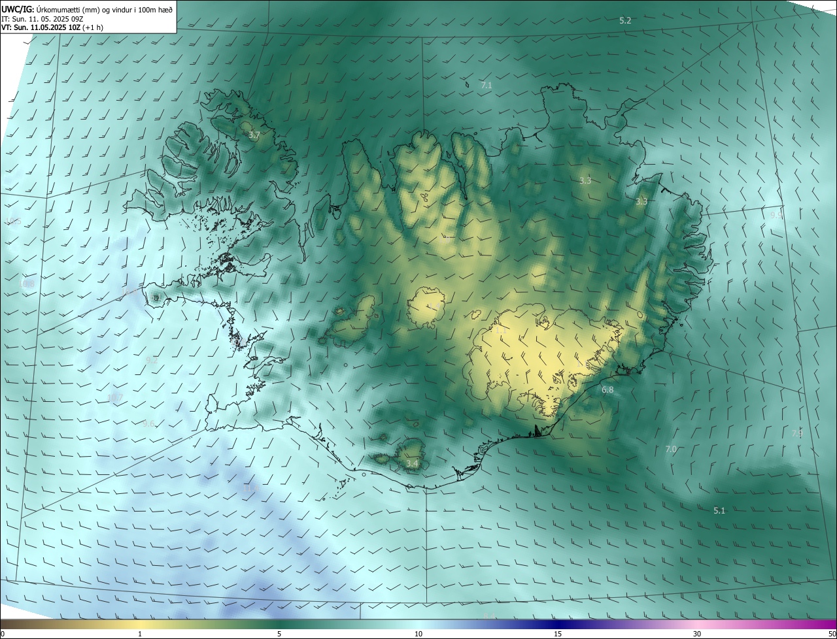Click the 7.9 value label near the right edge
This screenshot has width=837, height=639.
pyautogui.click(x=797, y=433)
